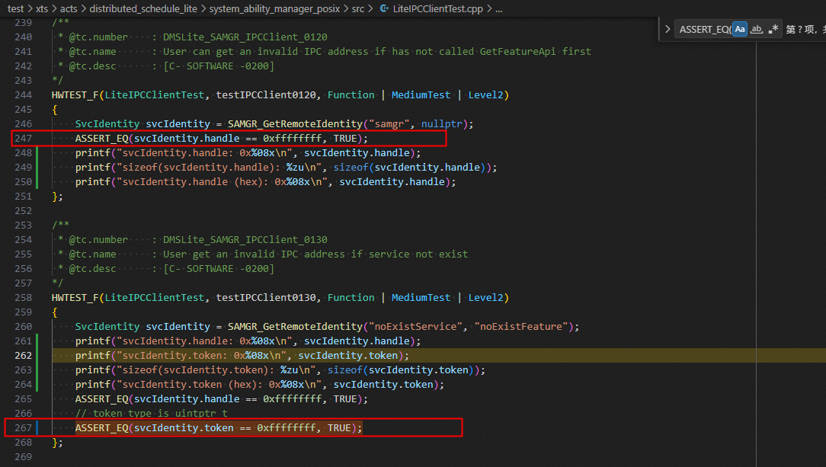Enable regular expression search in find widget
The image size is (826, 467).
(x=773, y=30)
